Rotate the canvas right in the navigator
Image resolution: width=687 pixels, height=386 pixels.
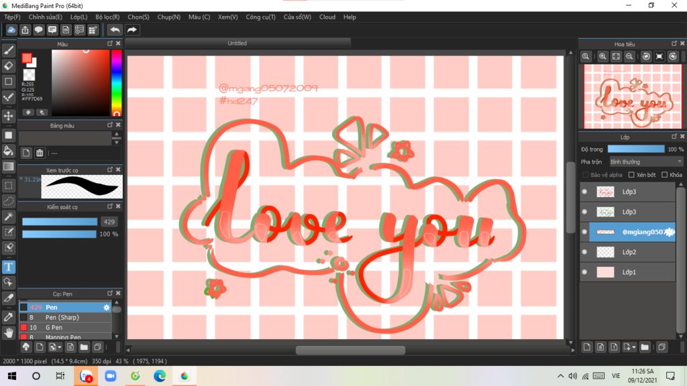pyautogui.click(x=673, y=56)
